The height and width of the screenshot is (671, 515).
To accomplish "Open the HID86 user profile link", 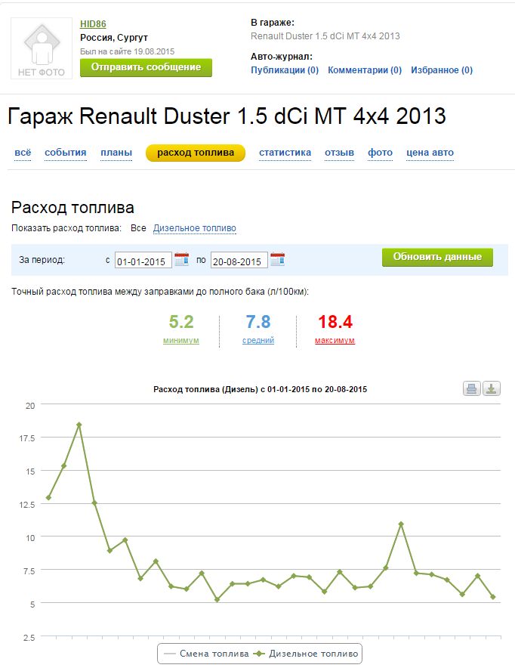I will coord(93,24).
